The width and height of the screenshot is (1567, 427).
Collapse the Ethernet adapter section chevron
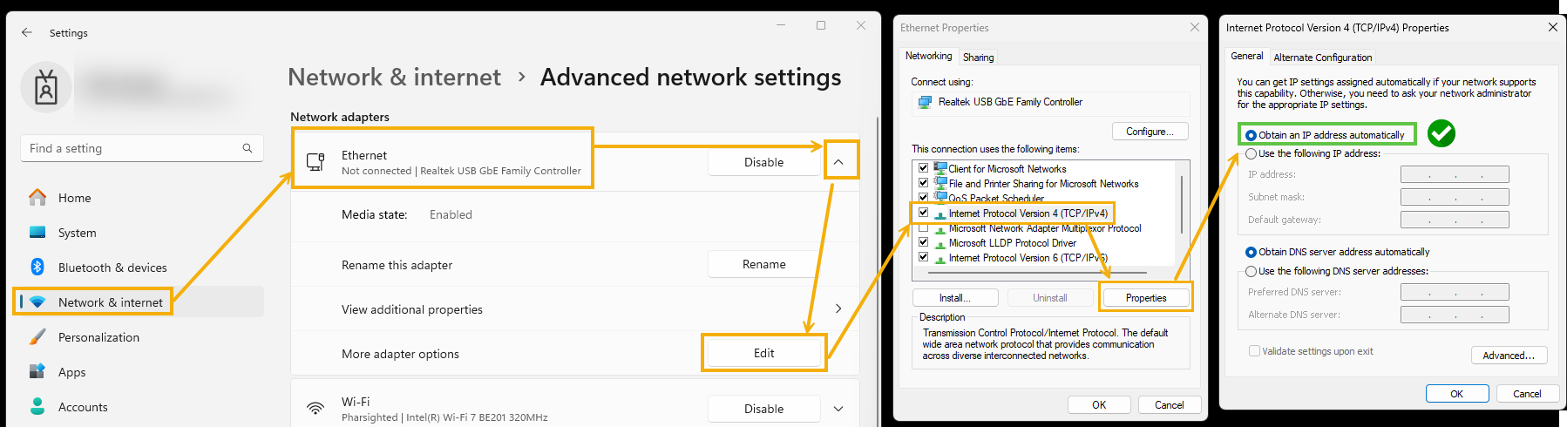click(x=838, y=162)
